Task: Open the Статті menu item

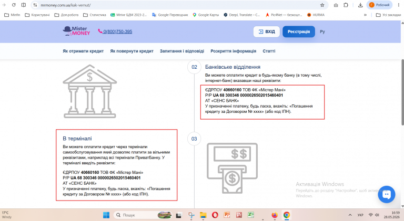Action: [x=269, y=51]
